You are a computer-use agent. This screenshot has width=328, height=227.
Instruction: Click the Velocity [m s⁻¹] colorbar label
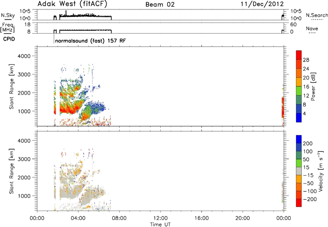click(x=321, y=171)
